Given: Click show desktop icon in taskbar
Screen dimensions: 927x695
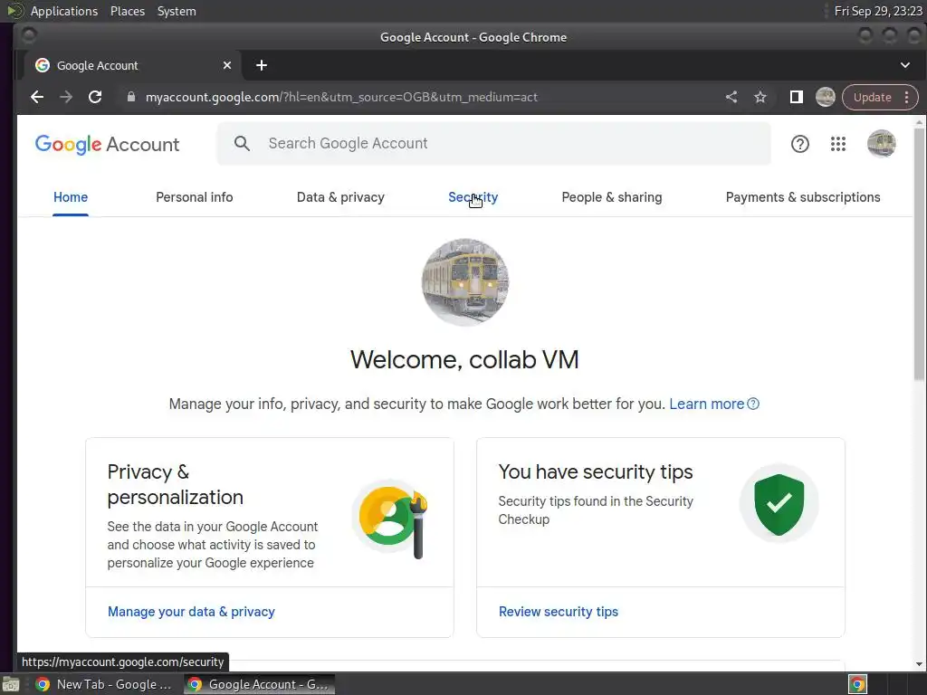Looking at the screenshot, I should (x=11, y=684).
